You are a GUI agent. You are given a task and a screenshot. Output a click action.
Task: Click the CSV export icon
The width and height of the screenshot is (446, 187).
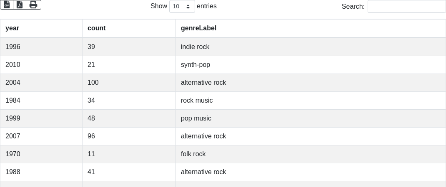click(7, 5)
